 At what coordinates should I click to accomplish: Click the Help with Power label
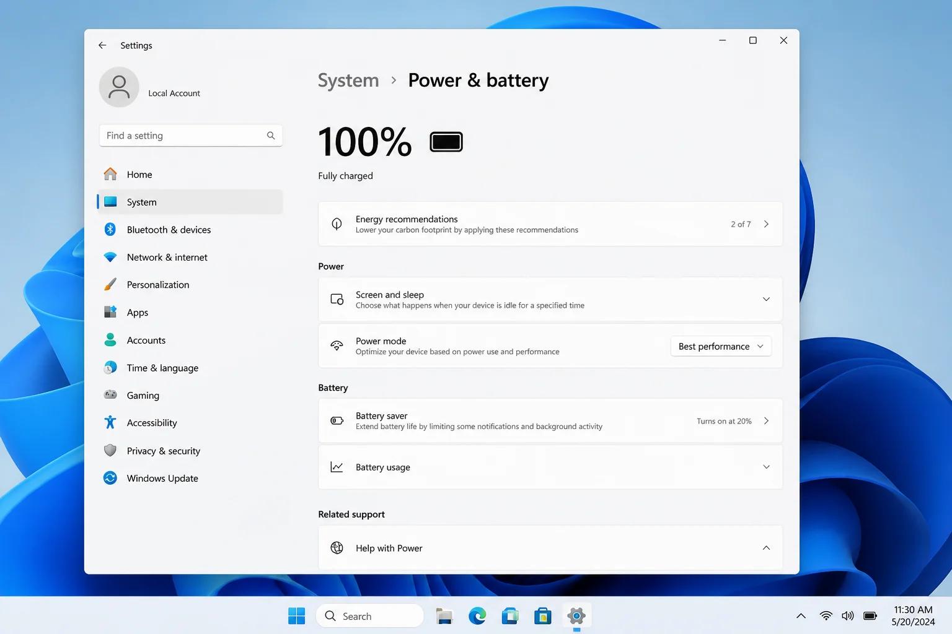pos(389,548)
